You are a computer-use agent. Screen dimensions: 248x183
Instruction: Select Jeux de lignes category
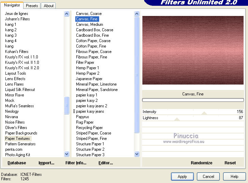[x=16, y=14]
